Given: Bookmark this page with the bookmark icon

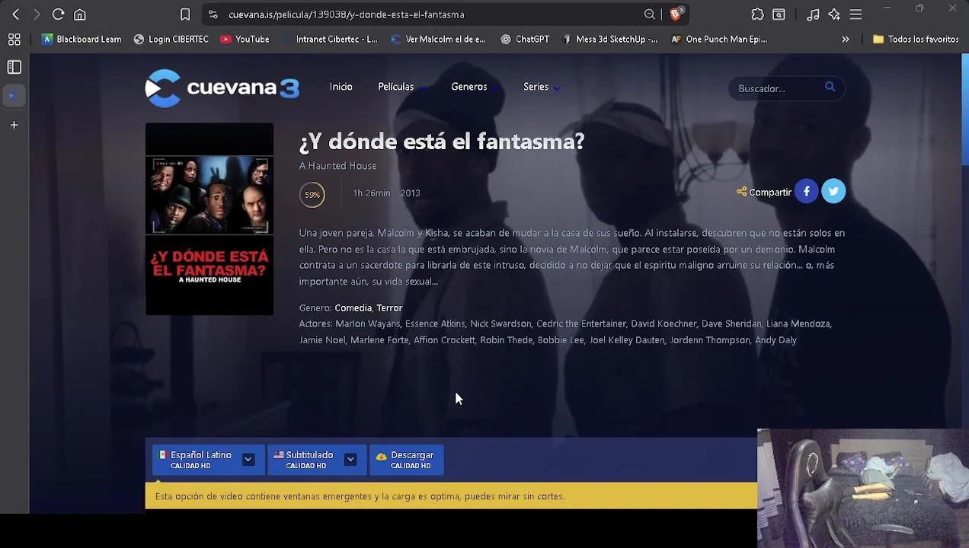Looking at the screenshot, I should point(185,14).
